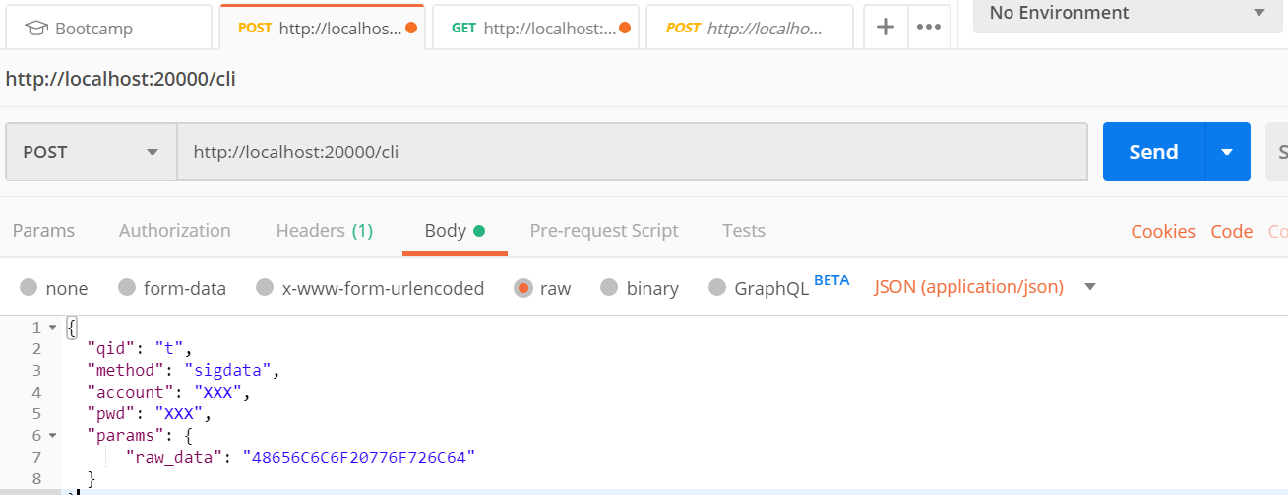Switch to the Params tab

(43, 231)
